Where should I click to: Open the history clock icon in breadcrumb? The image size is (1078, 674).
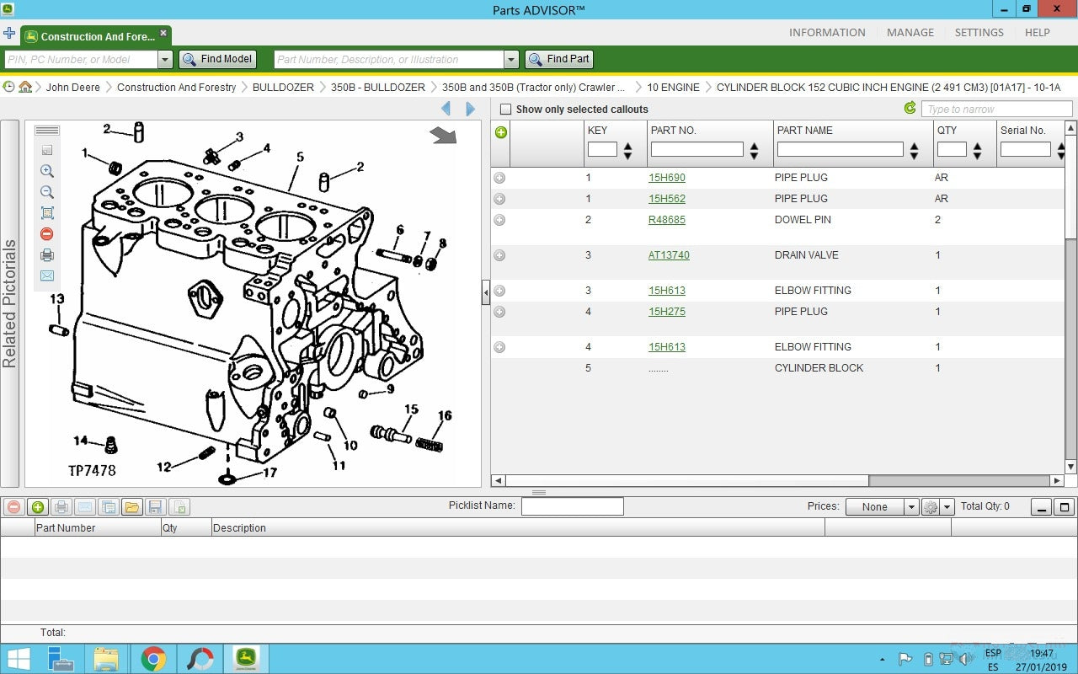pyautogui.click(x=8, y=87)
